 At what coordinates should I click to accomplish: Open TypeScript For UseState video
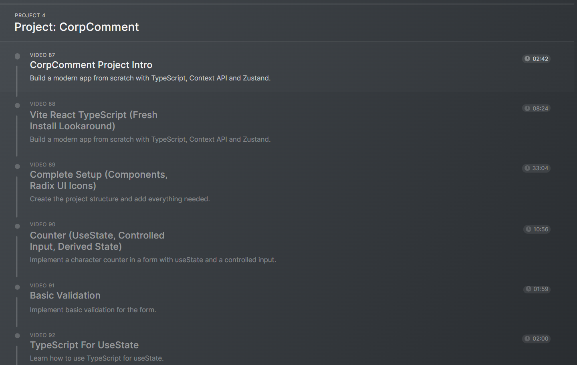tap(84, 345)
